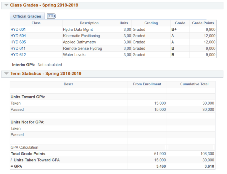Click the From Enrollment column header
Viewport: 227px width, 174px height.
tap(147, 84)
